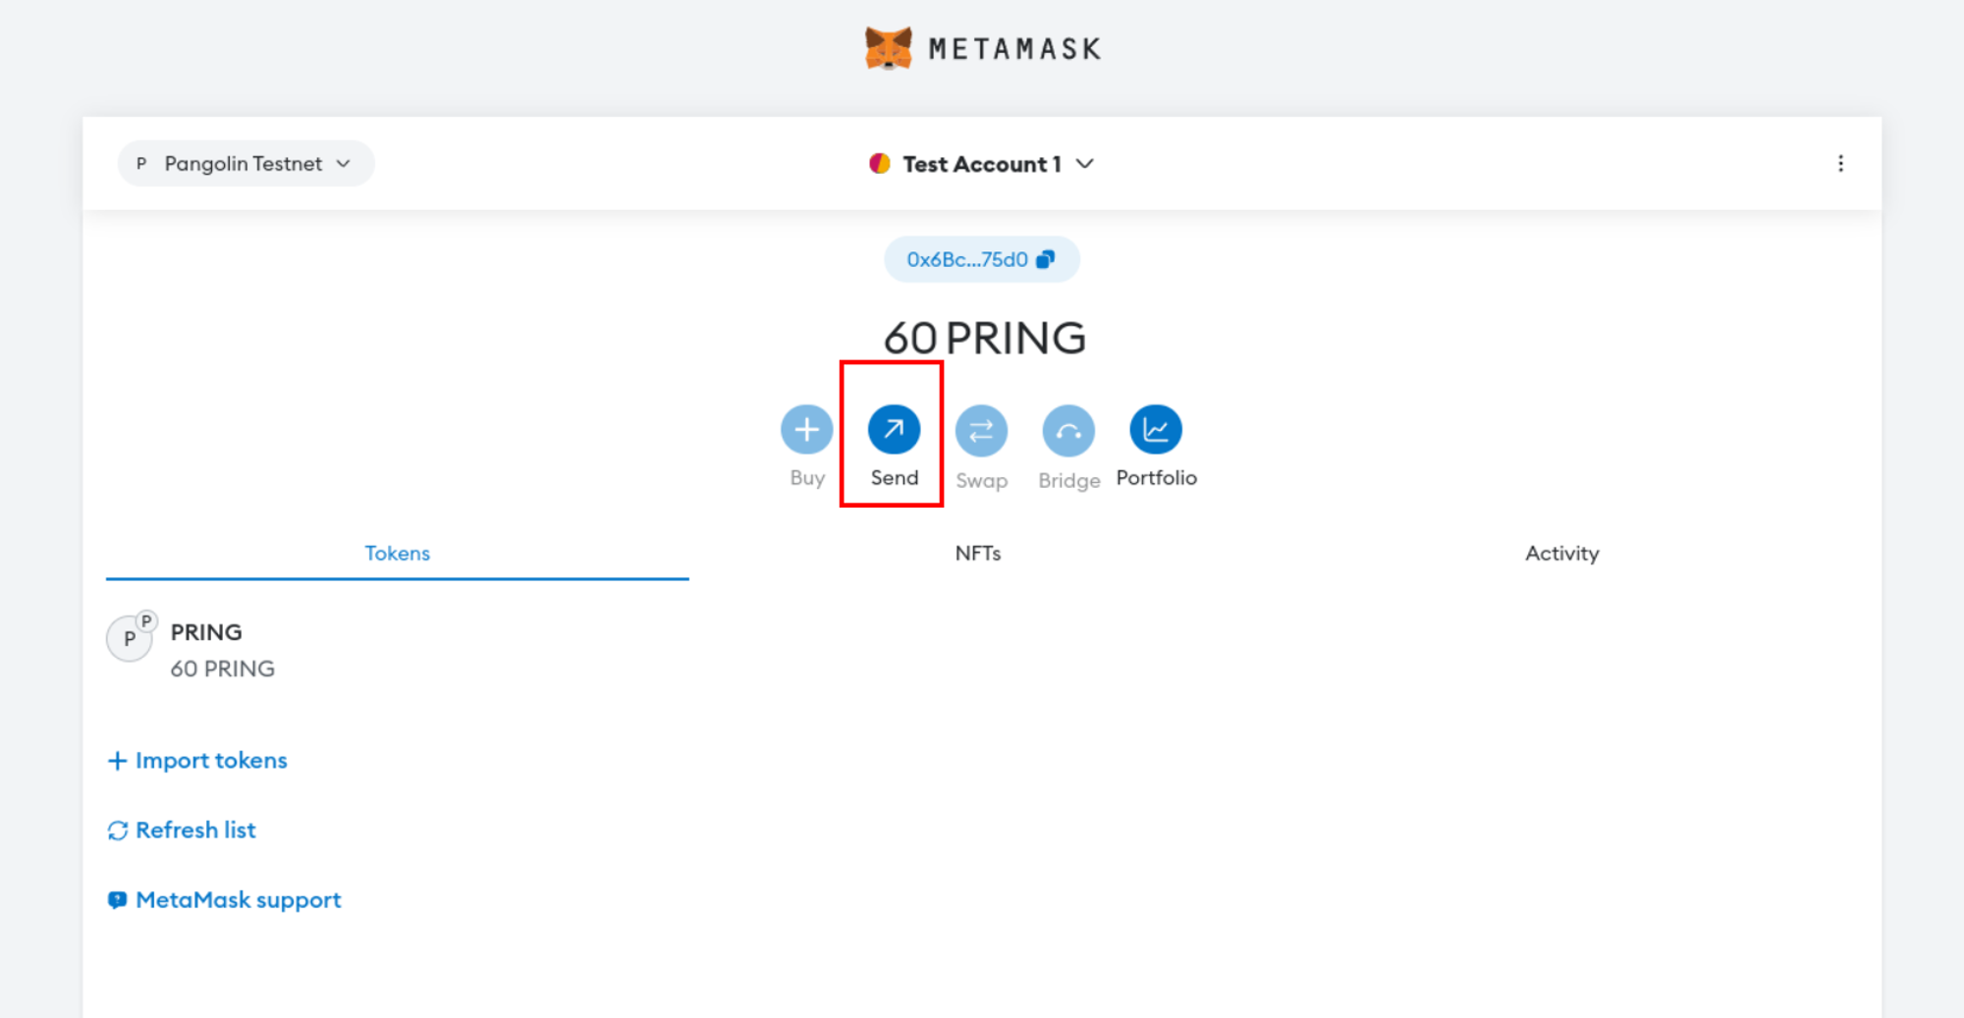Click the Buy plus icon

[x=806, y=429]
